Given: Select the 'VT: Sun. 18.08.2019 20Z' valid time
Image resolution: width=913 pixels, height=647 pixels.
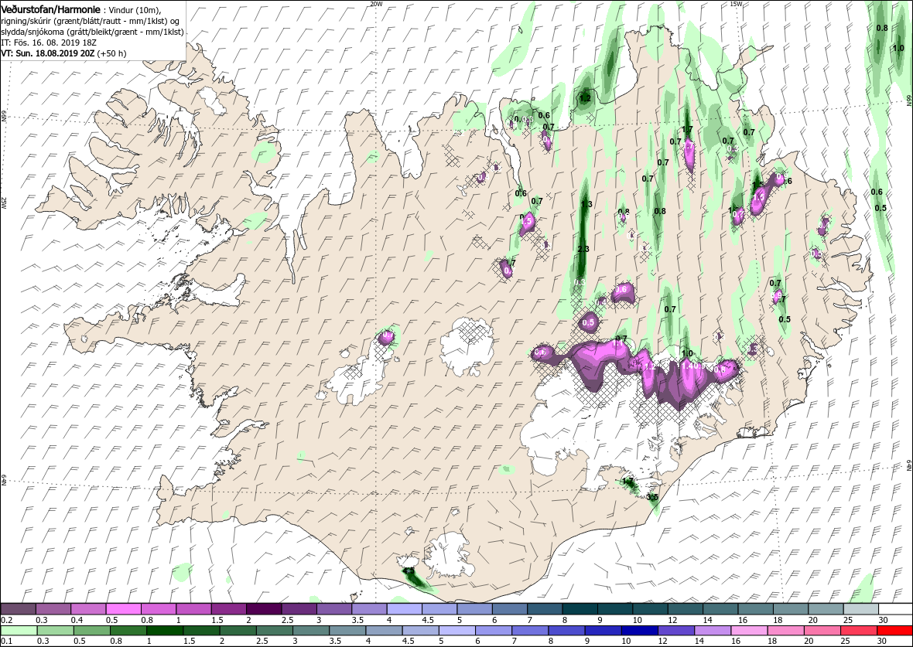Looking at the screenshot, I should pos(49,53).
